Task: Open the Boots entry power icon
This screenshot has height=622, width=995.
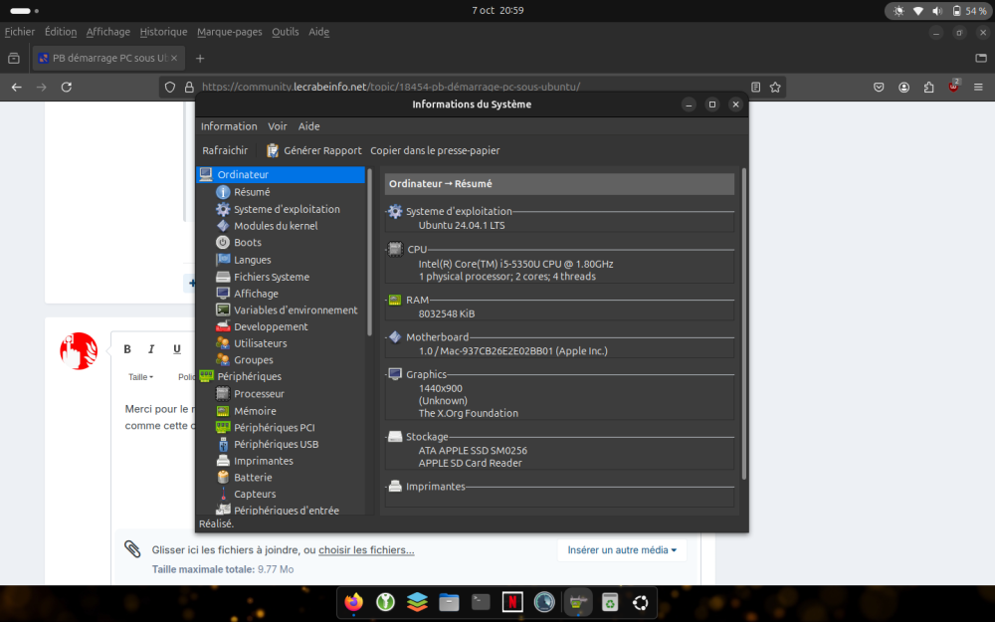Action: point(223,242)
